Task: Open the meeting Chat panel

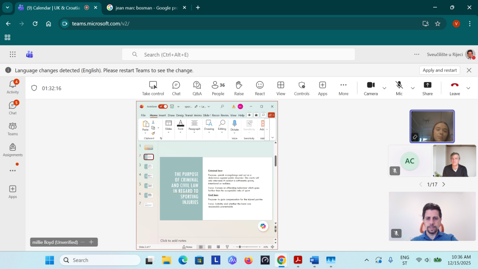Action: pos(176,87)
